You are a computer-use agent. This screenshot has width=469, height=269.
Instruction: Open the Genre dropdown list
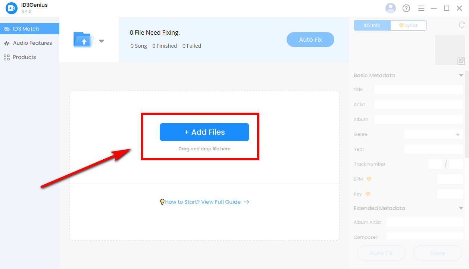[x=434, y=134]
